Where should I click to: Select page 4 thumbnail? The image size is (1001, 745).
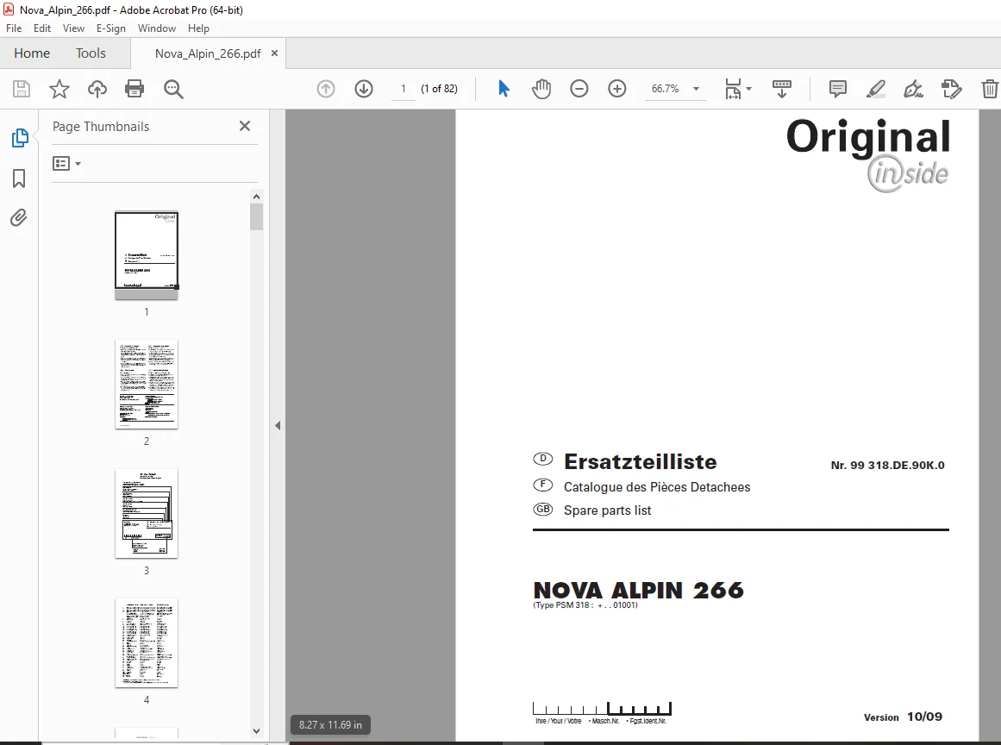click(x=147, y=643)
